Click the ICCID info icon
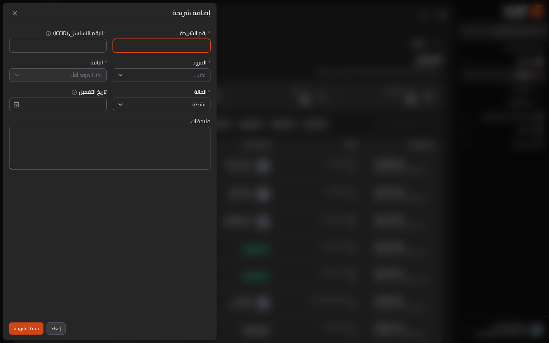Screen dimensions: 549x343 48,34
